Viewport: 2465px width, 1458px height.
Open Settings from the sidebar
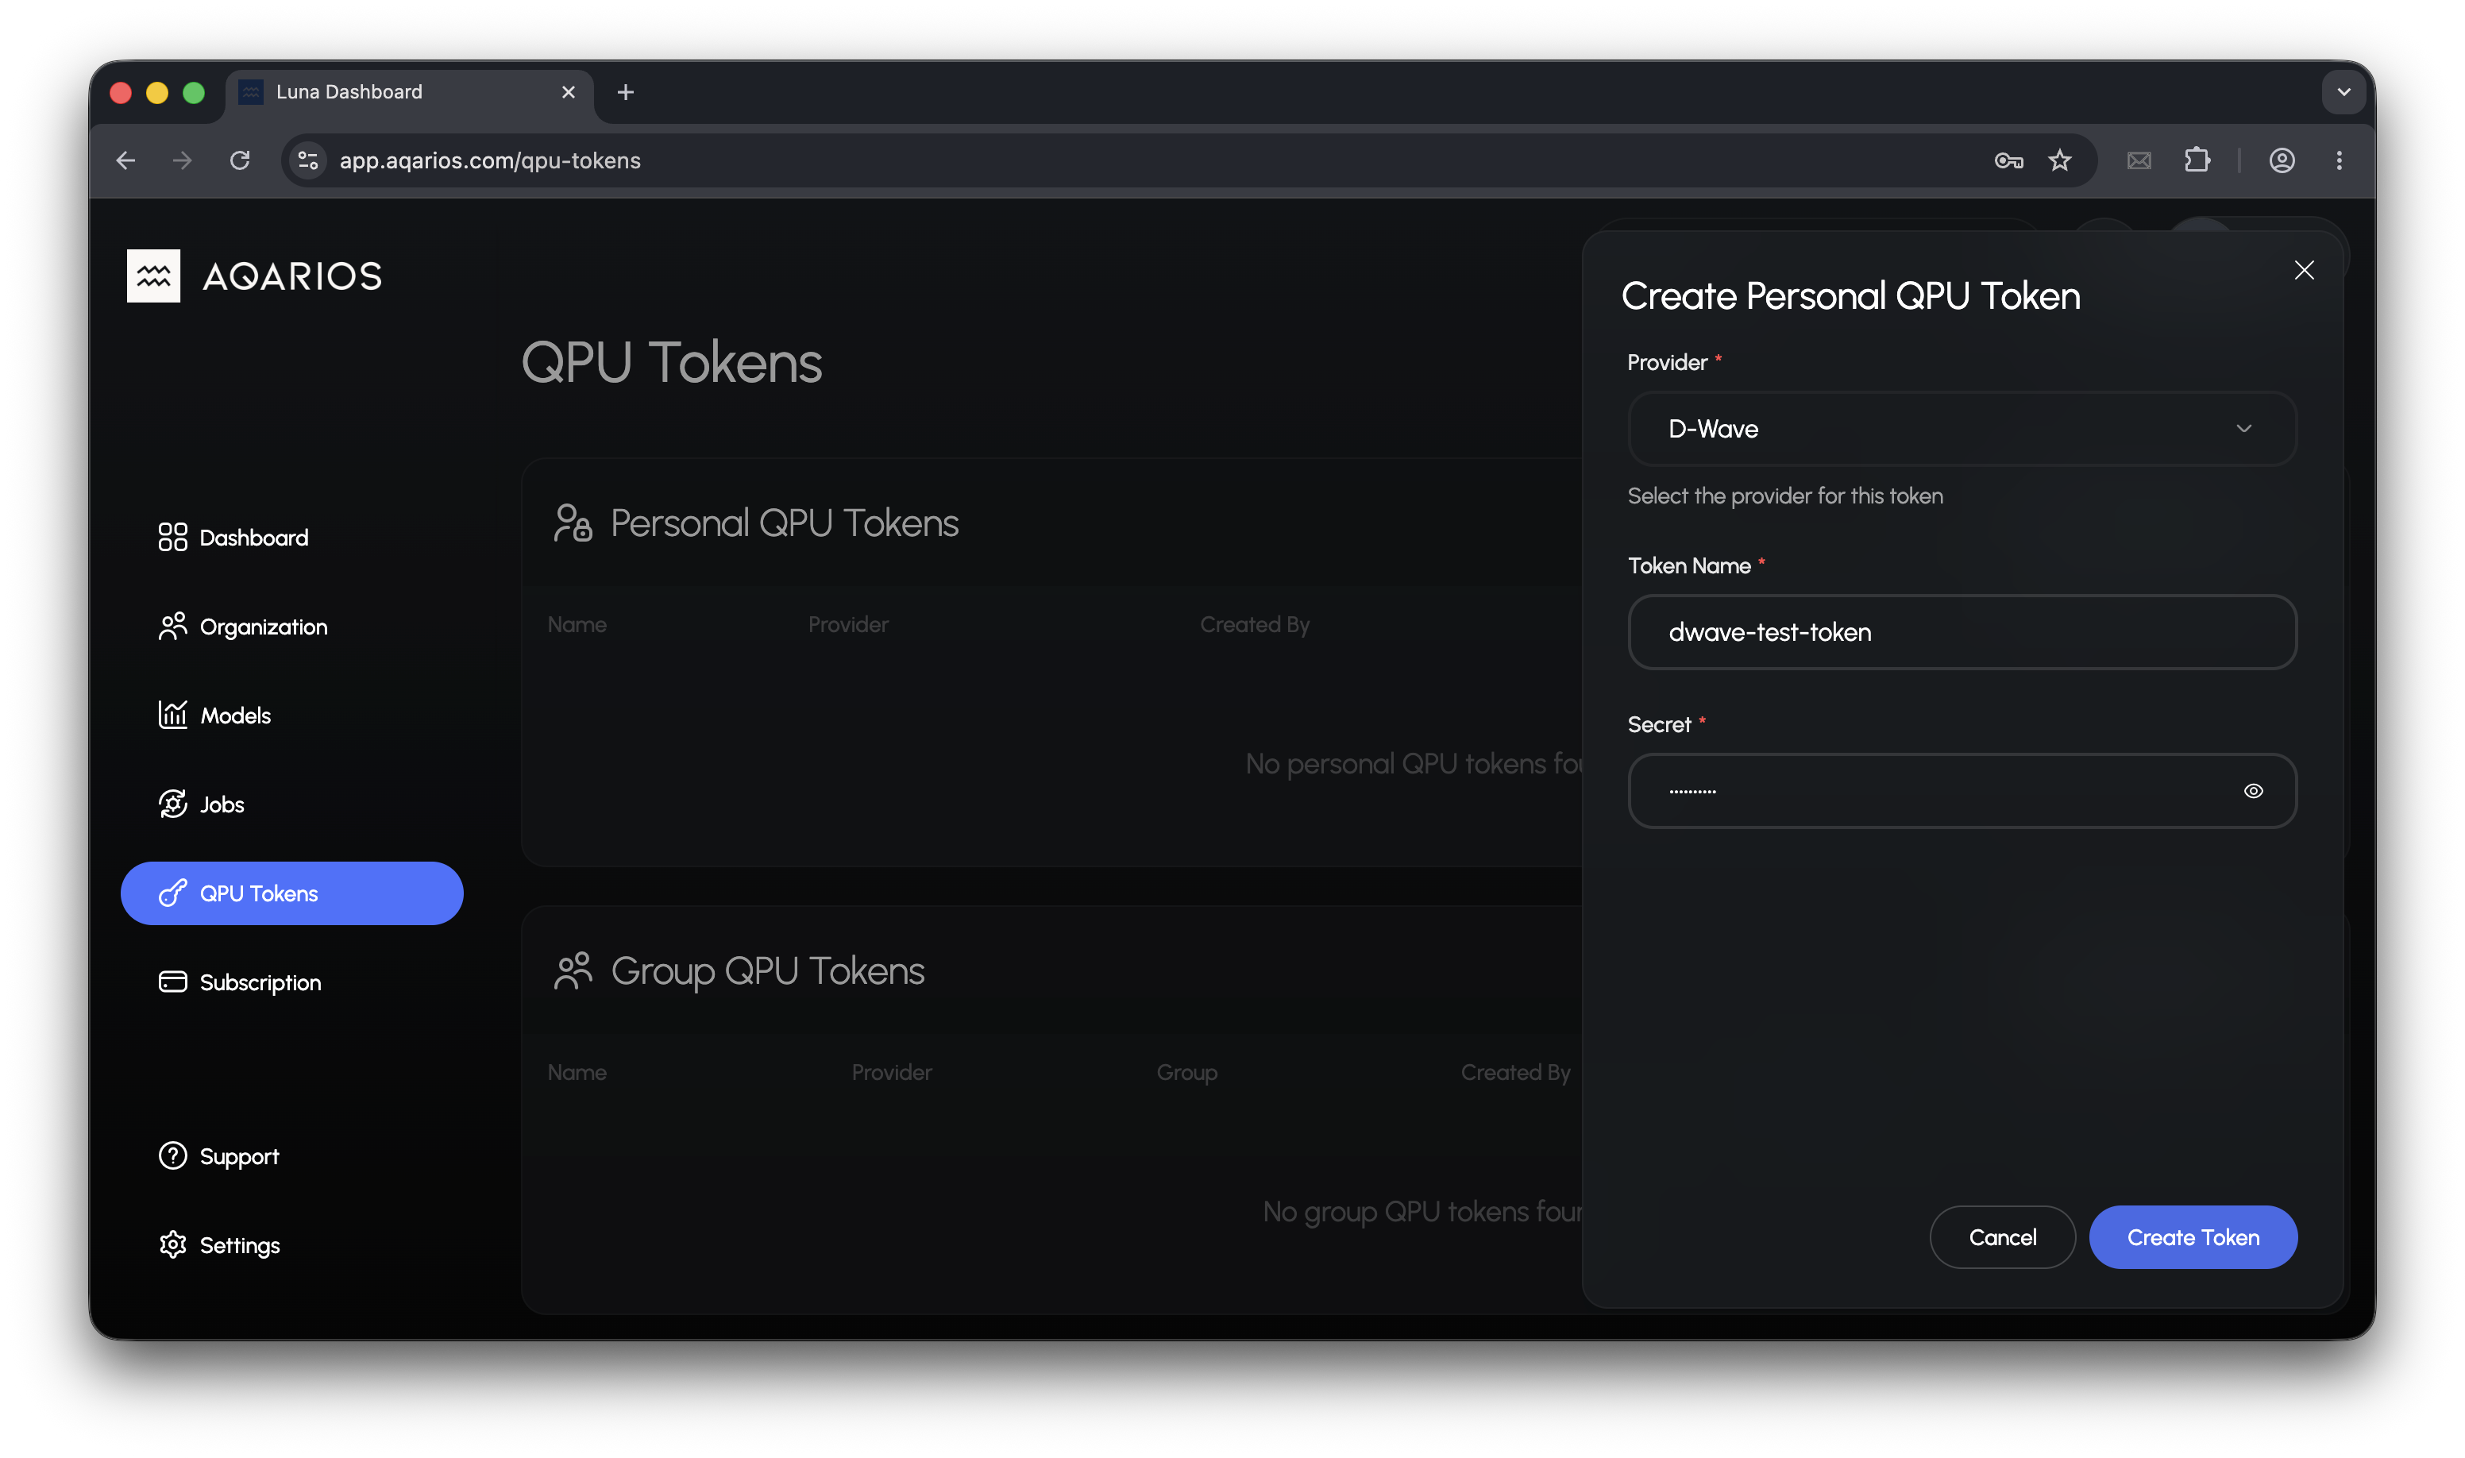point(219,1245)
